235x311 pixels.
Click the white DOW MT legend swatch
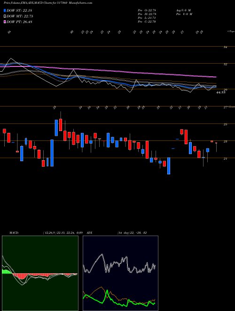pyautogui.click(x=5, y=16)
